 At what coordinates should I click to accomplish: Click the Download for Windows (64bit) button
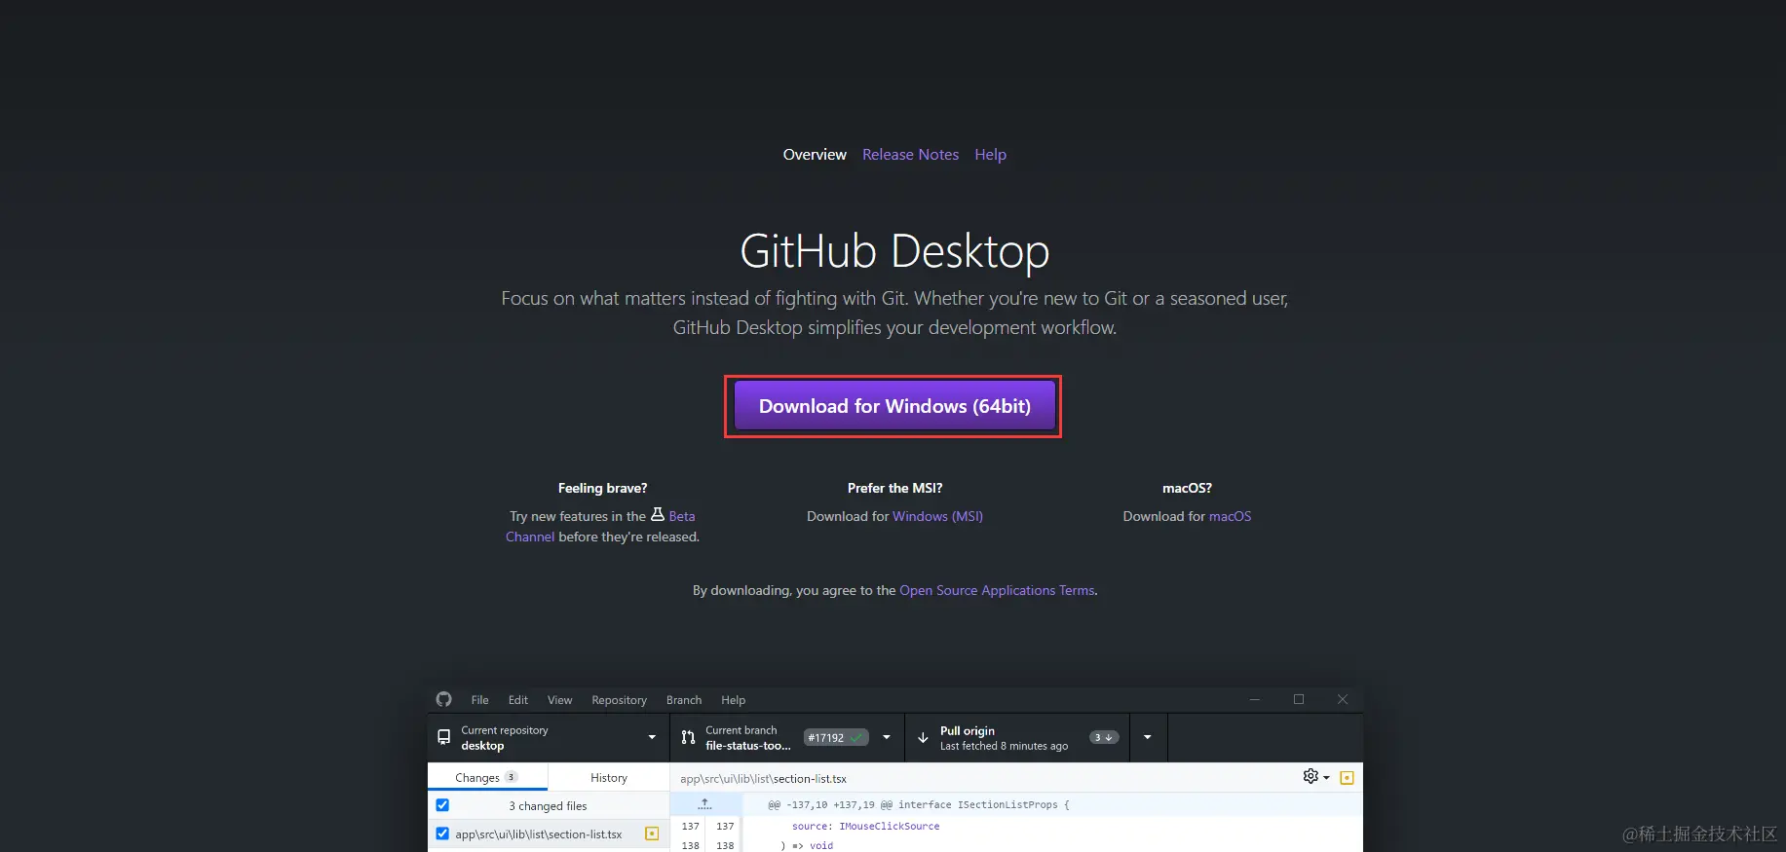point(894,406)
